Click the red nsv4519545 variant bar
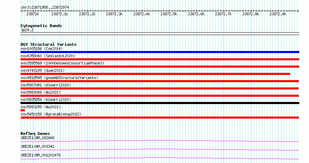The image size is (309, 163). (160, 81)
